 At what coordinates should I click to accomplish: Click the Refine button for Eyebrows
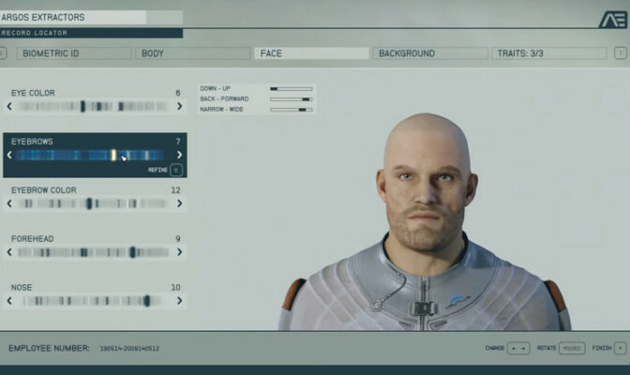[176, 170]
